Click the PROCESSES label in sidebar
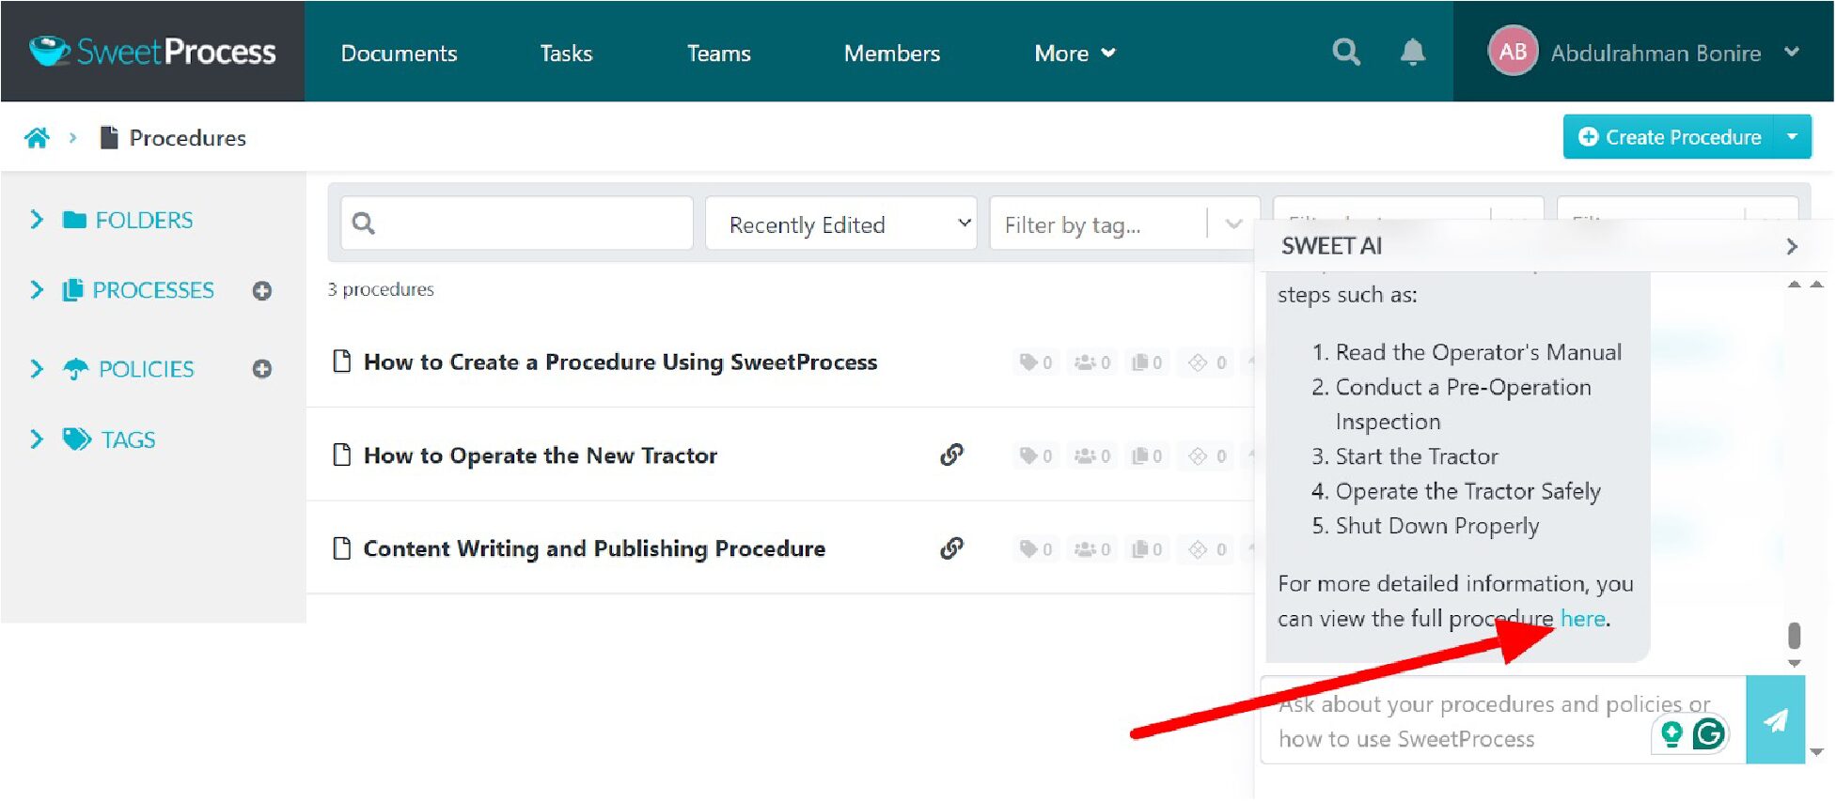This screenshot has height=801, width=1836. 153,290
